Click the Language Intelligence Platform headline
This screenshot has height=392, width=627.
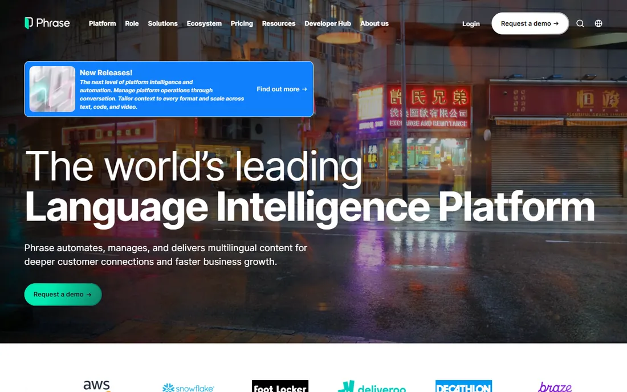pyautogui.click(x=310, y=208)
